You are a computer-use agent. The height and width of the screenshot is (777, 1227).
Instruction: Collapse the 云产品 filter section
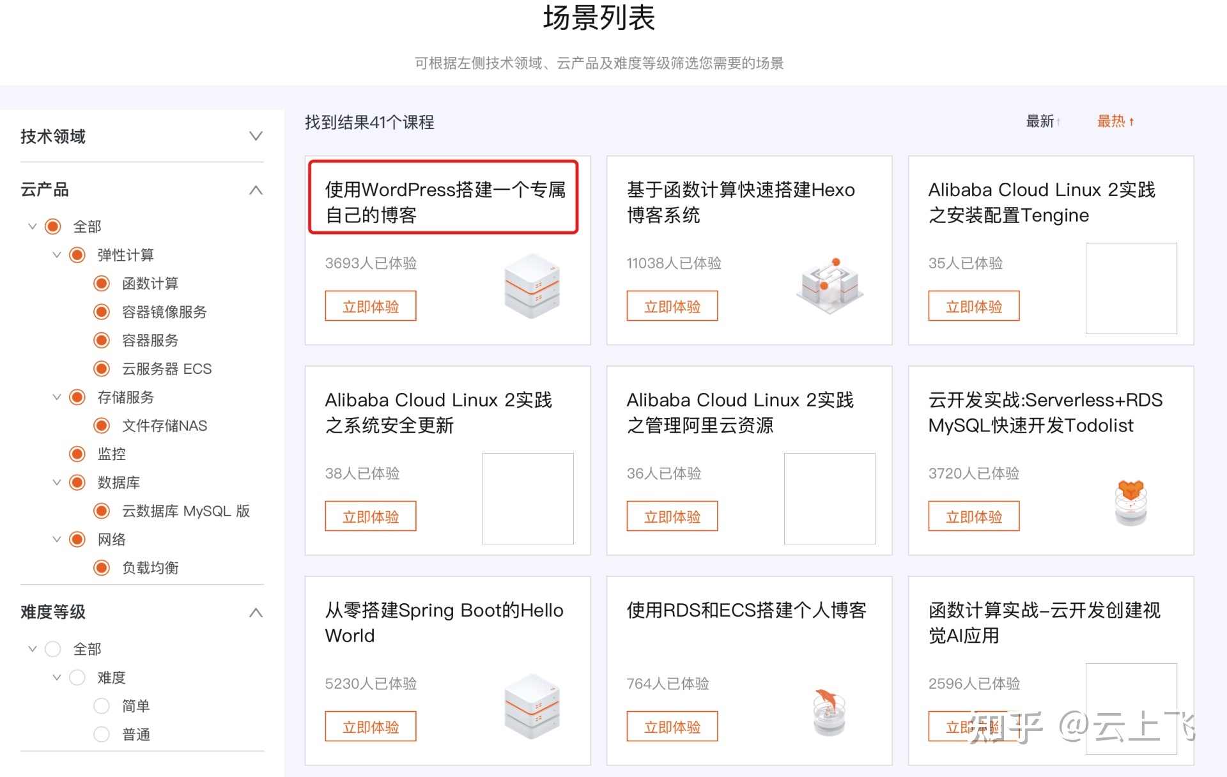256,190
